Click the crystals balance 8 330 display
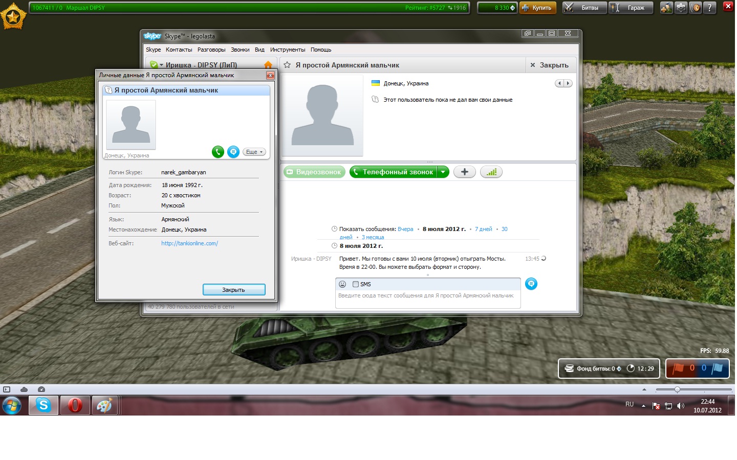Viewport: 737px width, 460px height. 497,8
